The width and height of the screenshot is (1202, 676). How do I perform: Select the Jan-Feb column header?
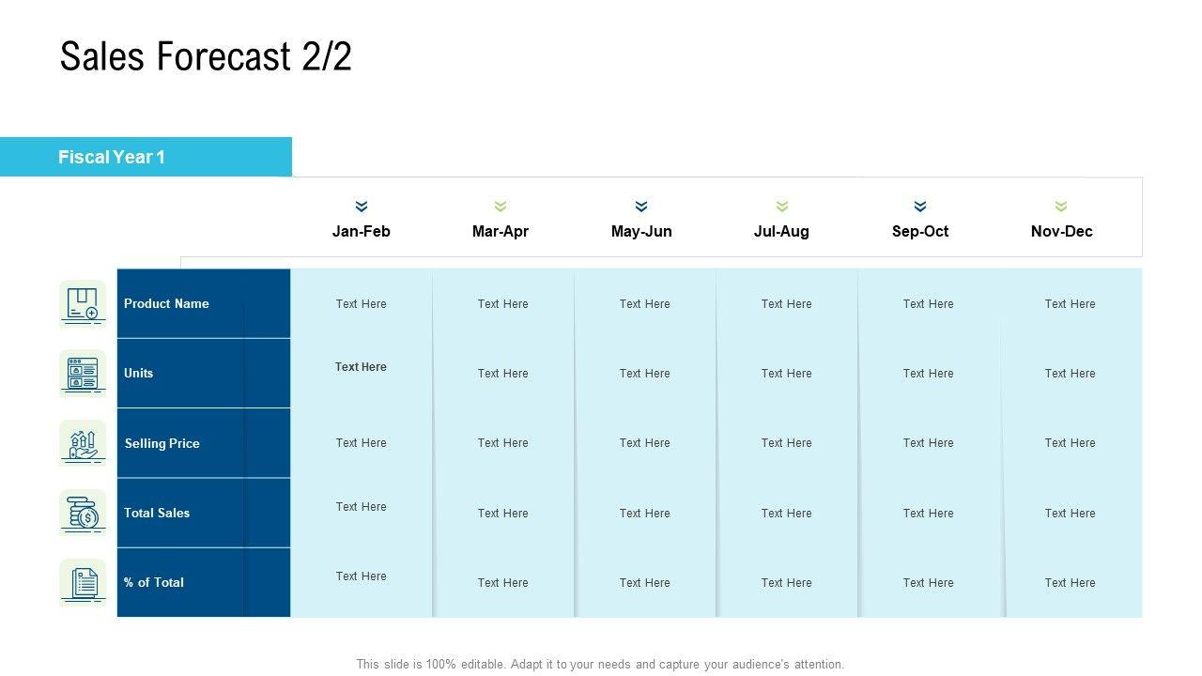coord(362,231)
